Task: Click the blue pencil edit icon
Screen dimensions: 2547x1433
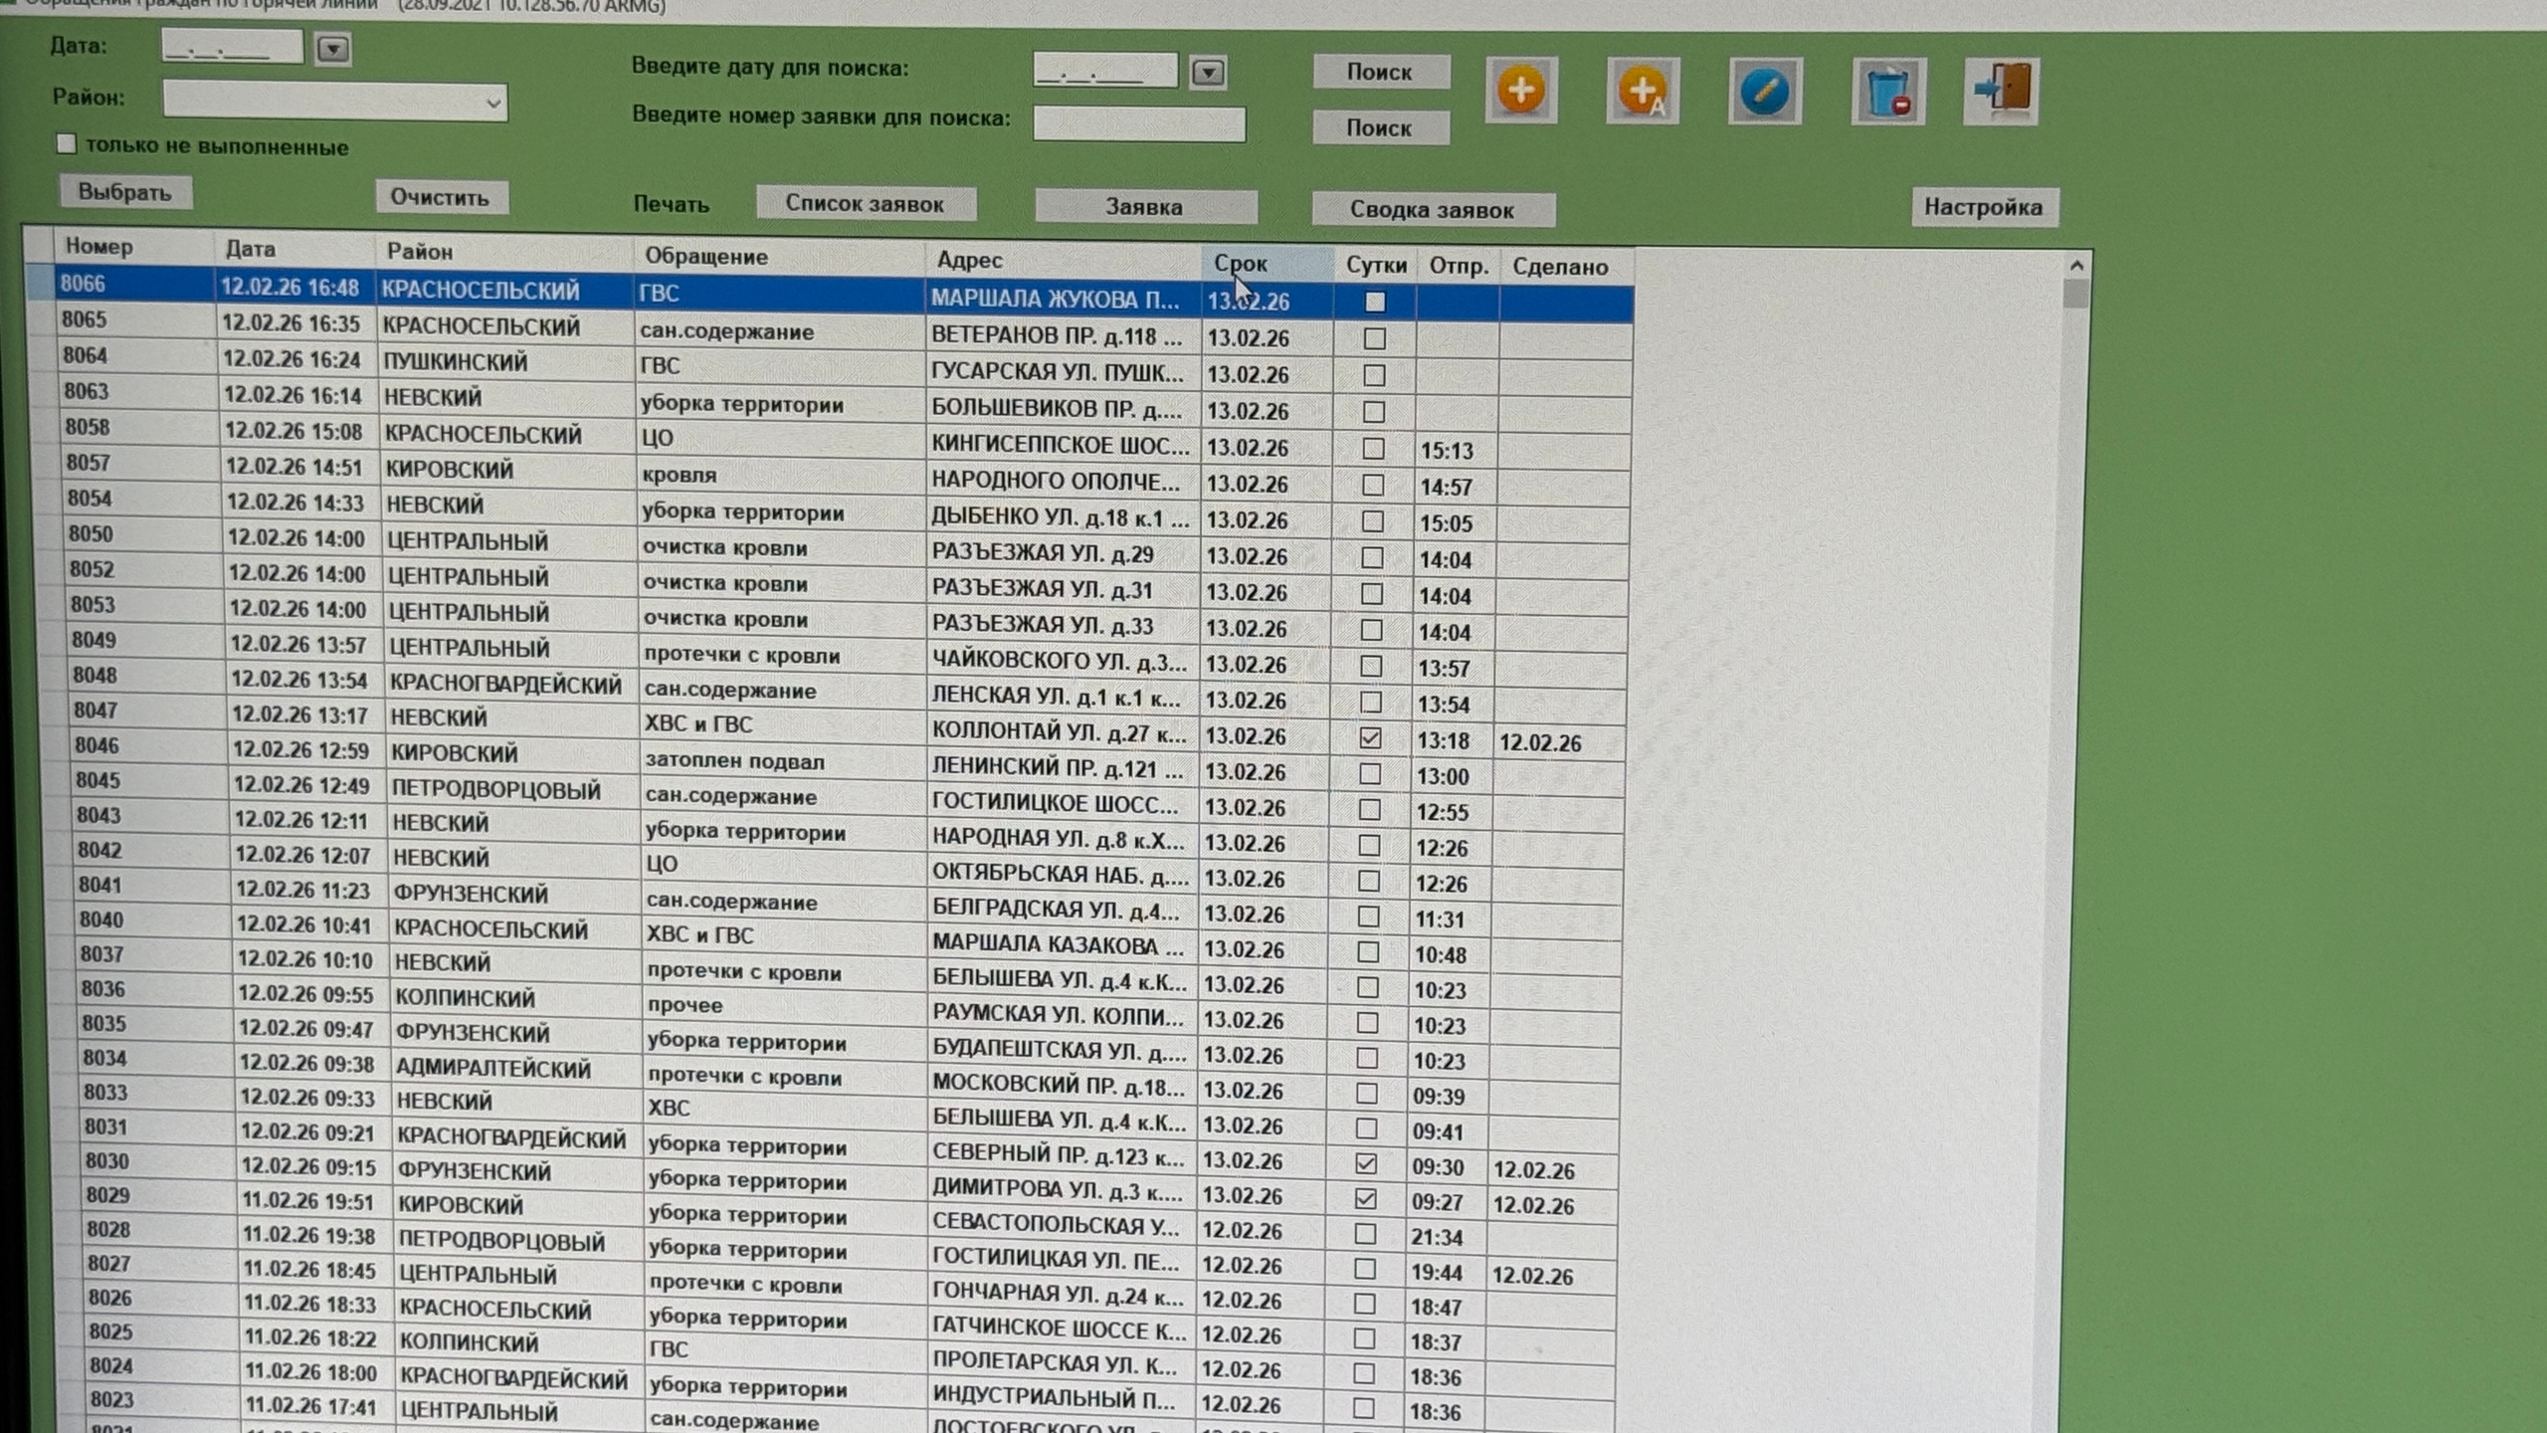Action: 1764,92
